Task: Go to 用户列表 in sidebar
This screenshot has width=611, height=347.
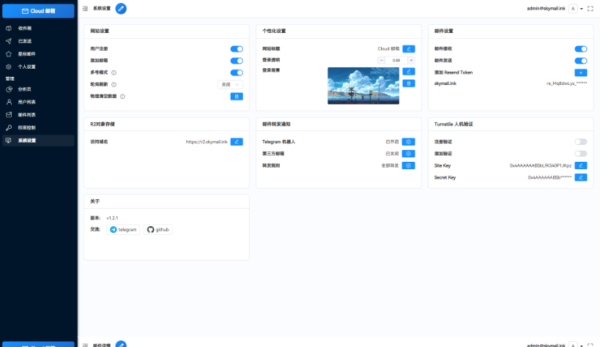Action: 26,102
